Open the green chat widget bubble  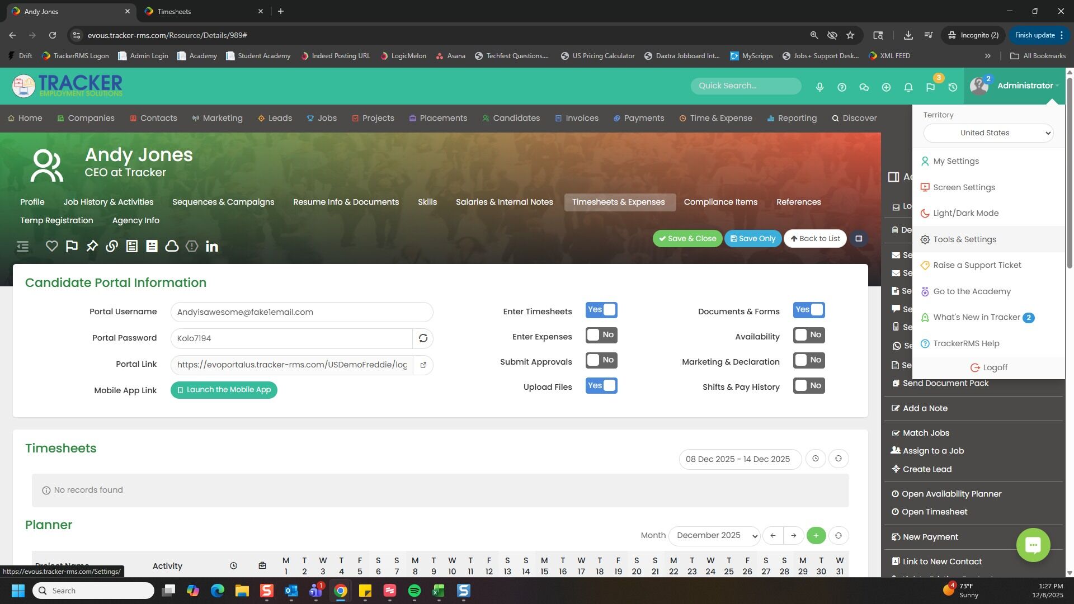(1033, 545)
